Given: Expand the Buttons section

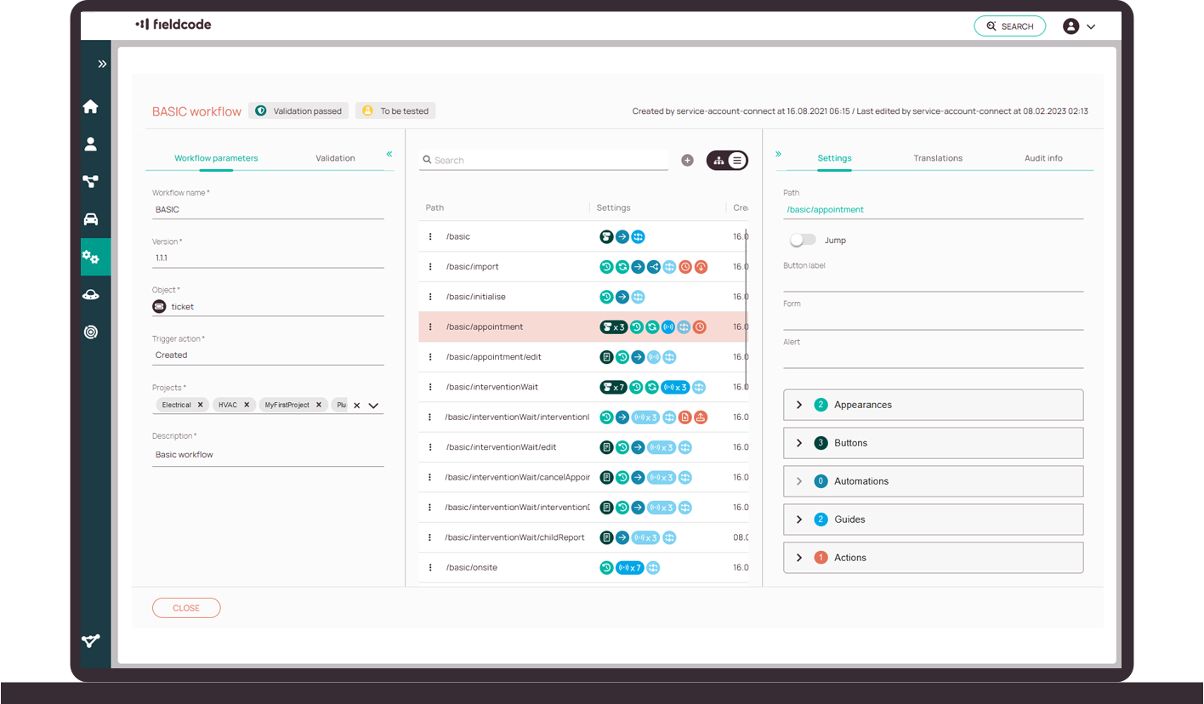Looking at the screenshot, I should pyautogui.click(x=799, y=443).
